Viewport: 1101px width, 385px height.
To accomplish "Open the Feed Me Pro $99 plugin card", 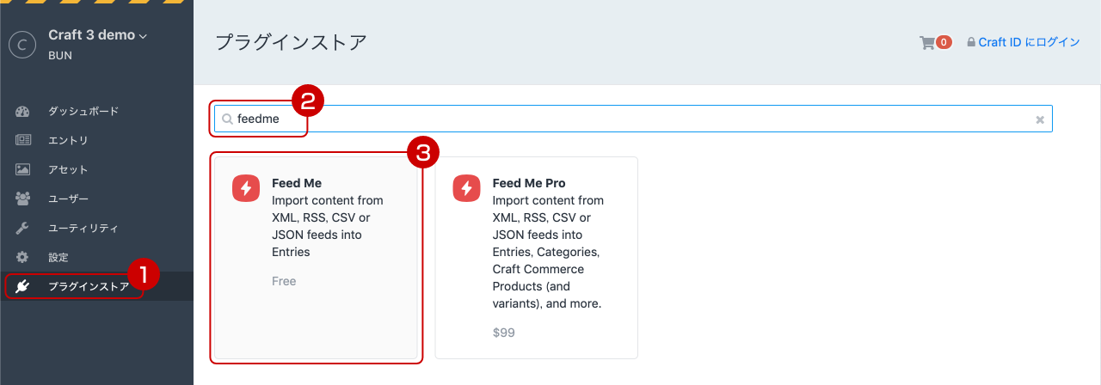I will (x=536, y=258).
